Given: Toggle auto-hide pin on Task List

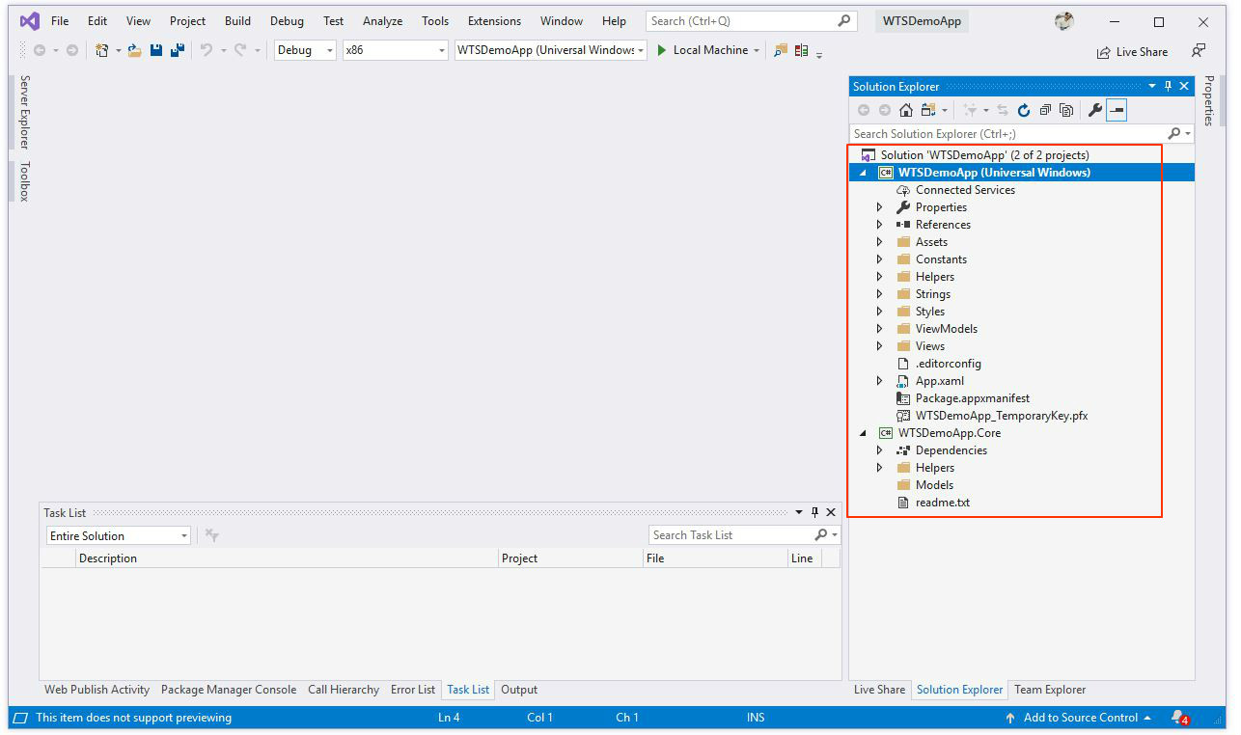Looking at the screenshot, I should [x=814, y=512].
